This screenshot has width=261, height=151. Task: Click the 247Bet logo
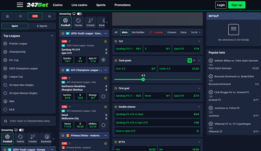coord(37,5)
